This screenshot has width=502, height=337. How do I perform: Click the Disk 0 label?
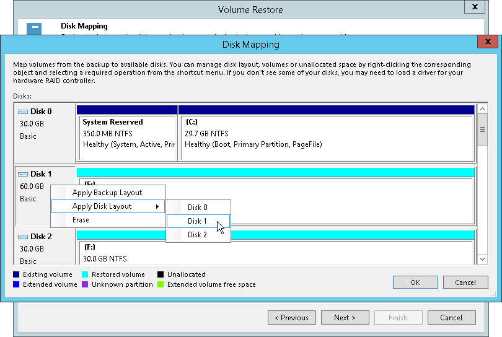pos(41,112)
